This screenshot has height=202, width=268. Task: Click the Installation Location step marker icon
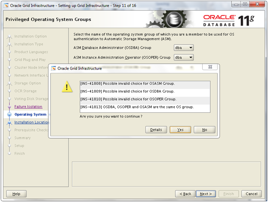click(9, 122)
